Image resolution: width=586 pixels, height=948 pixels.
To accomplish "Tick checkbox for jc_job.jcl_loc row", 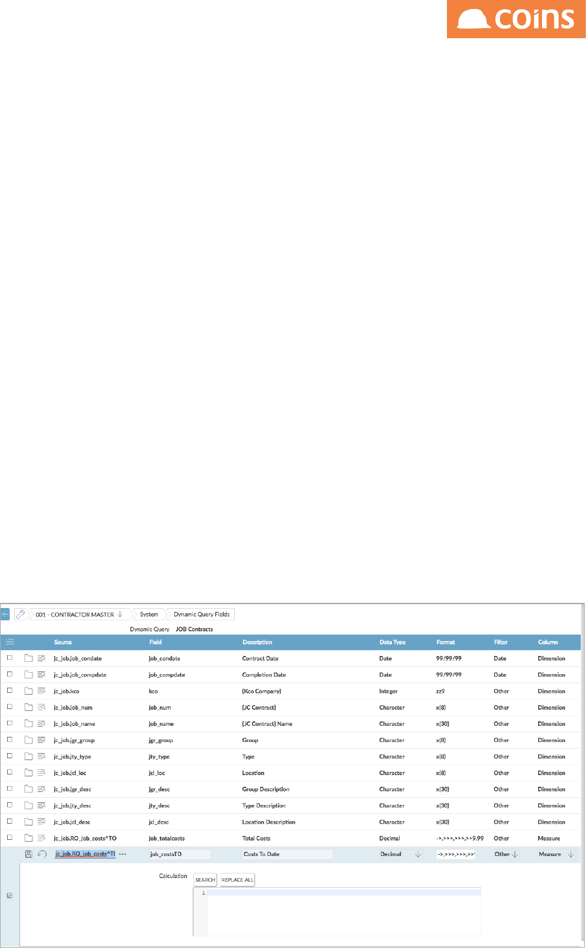I will tap(10, 773).
